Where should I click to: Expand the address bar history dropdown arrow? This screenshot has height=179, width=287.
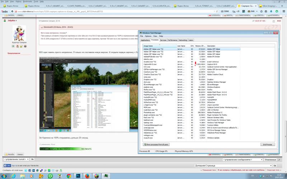click(x=214, y=11)
